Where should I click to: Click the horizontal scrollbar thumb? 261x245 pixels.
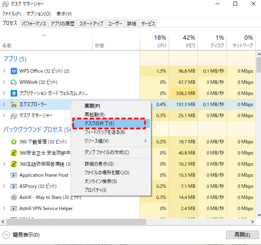77,222
